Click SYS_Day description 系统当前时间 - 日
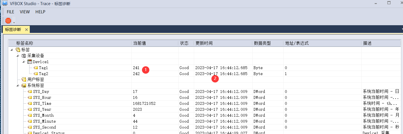 coord(381,92)
